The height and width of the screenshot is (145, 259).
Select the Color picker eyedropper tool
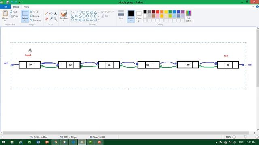pyautogui.click(x=51, y=19)
